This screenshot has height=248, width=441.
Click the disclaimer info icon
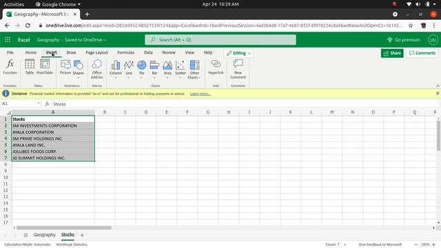pyautogui.click(x=6, y=94)
